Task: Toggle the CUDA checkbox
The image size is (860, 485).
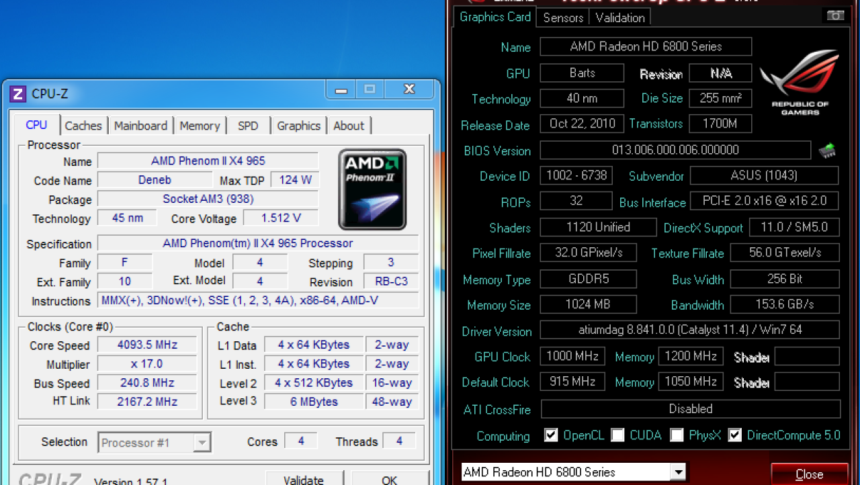Action: pos(617,435)
